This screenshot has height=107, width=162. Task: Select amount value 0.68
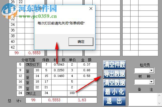[x=87, y=71]
